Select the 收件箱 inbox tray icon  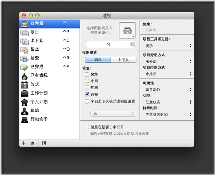pos(24,24)
